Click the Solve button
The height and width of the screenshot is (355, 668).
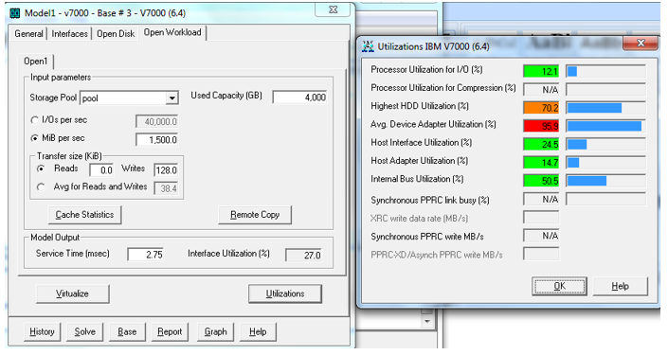(x=84, y=331)
